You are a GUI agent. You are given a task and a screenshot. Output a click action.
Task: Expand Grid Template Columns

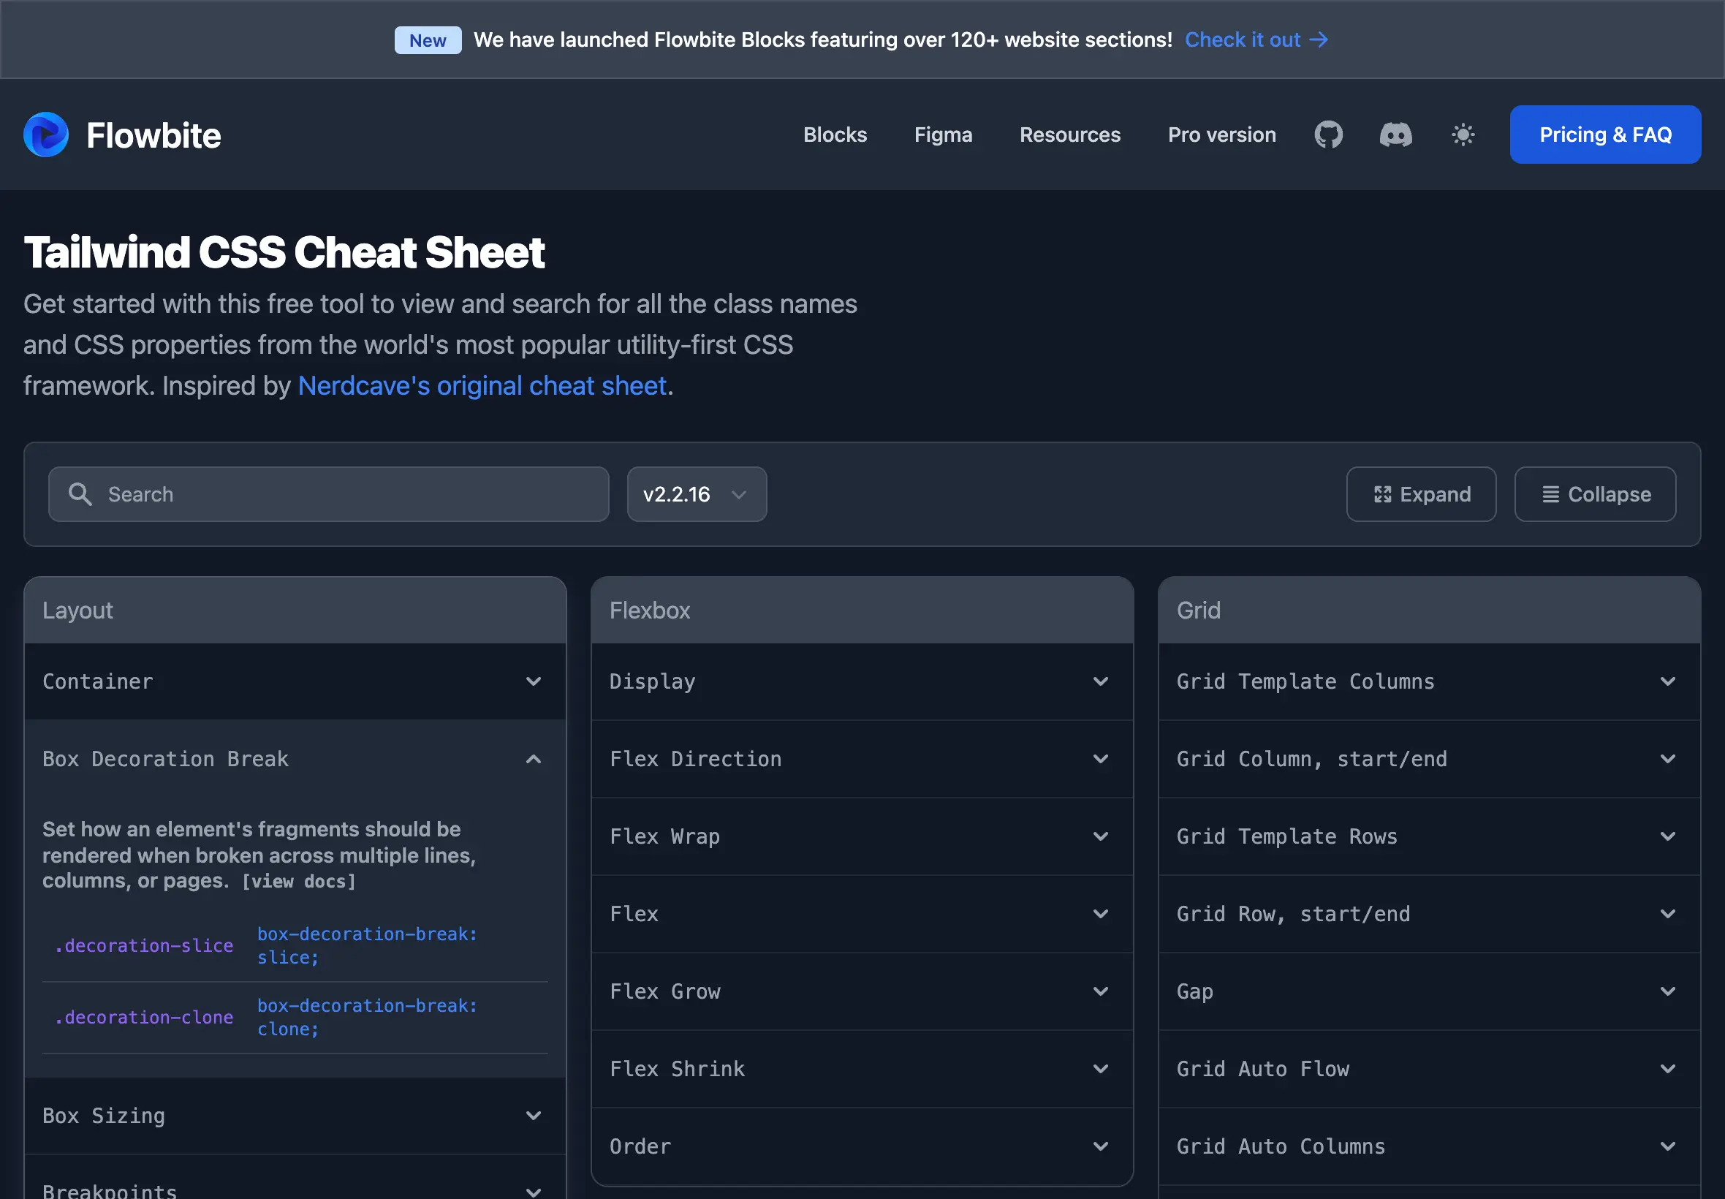(x=1428, y=681)
